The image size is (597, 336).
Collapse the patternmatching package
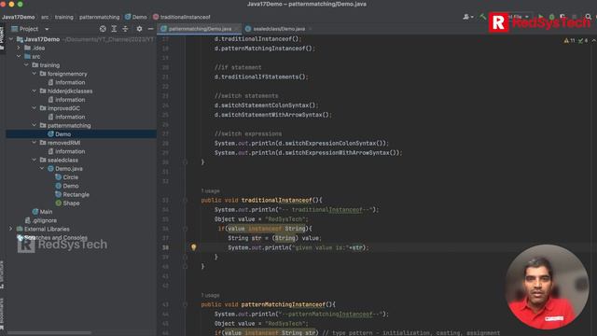pos(35,125)
